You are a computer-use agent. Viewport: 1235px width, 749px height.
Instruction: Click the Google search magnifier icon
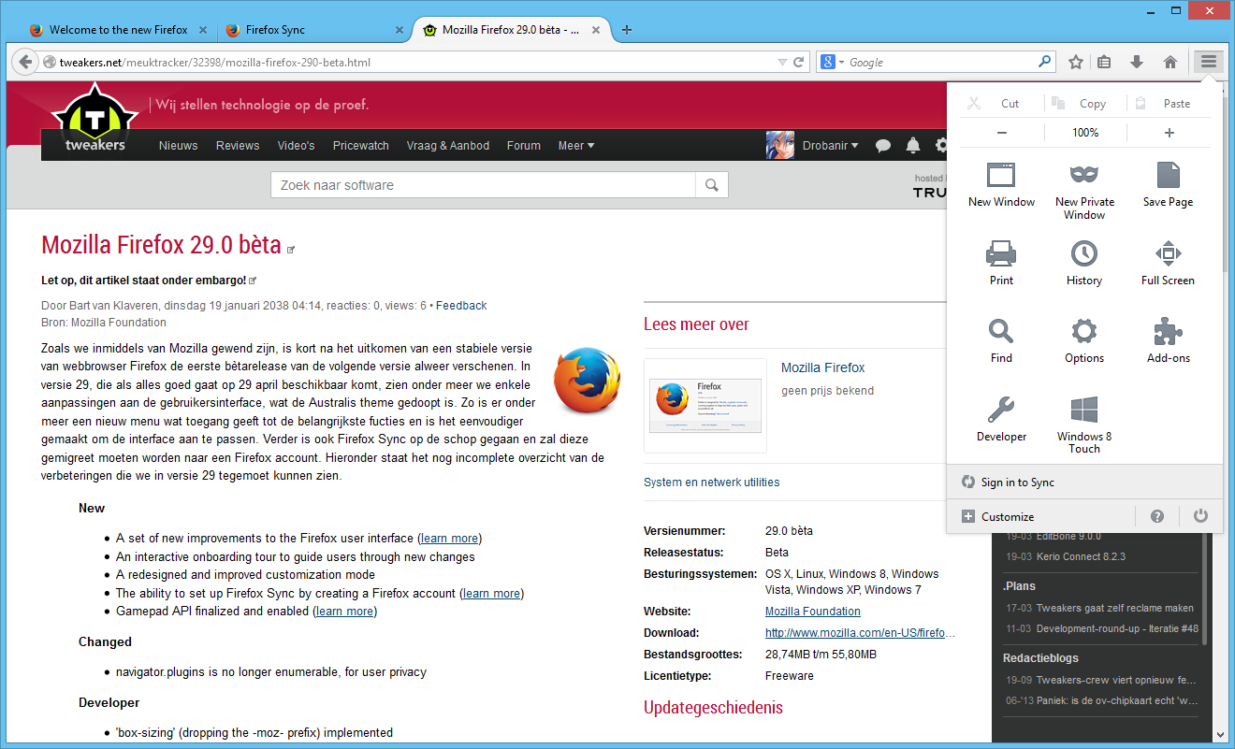(x=1045, y=62)
